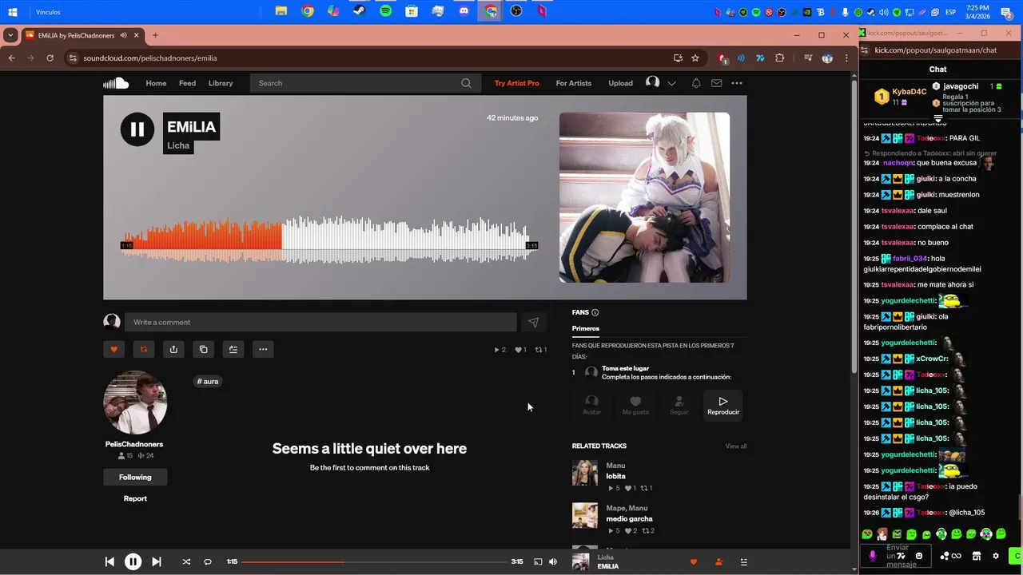The height and width of the screenshot is (575, 1023).
Task: Click the Report link under the profile
Action: point(135,498)
